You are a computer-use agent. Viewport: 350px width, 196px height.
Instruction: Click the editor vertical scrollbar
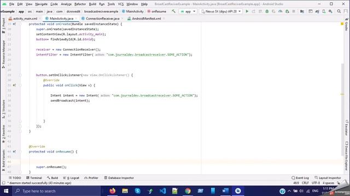342,109
